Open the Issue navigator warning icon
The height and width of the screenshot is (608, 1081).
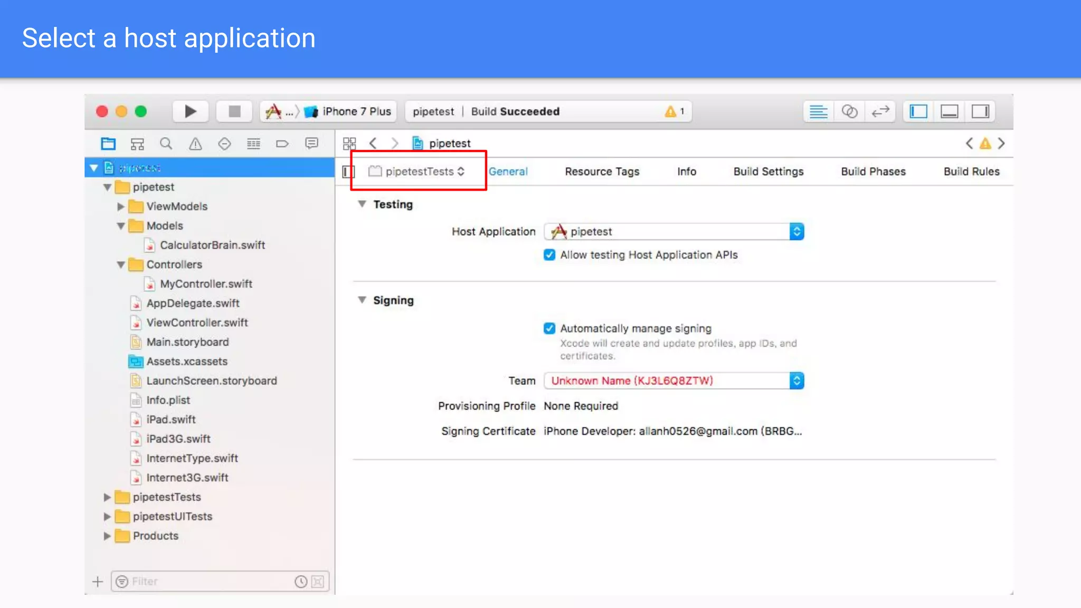coord(195,144)
